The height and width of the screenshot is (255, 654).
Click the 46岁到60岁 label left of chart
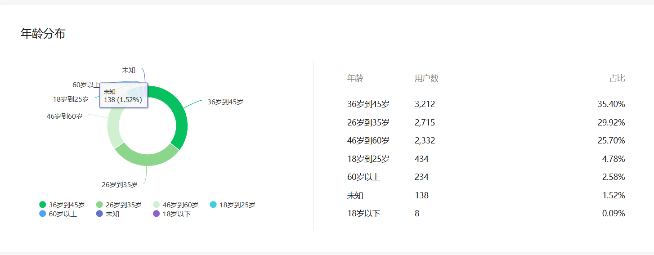tap(64, 116)
